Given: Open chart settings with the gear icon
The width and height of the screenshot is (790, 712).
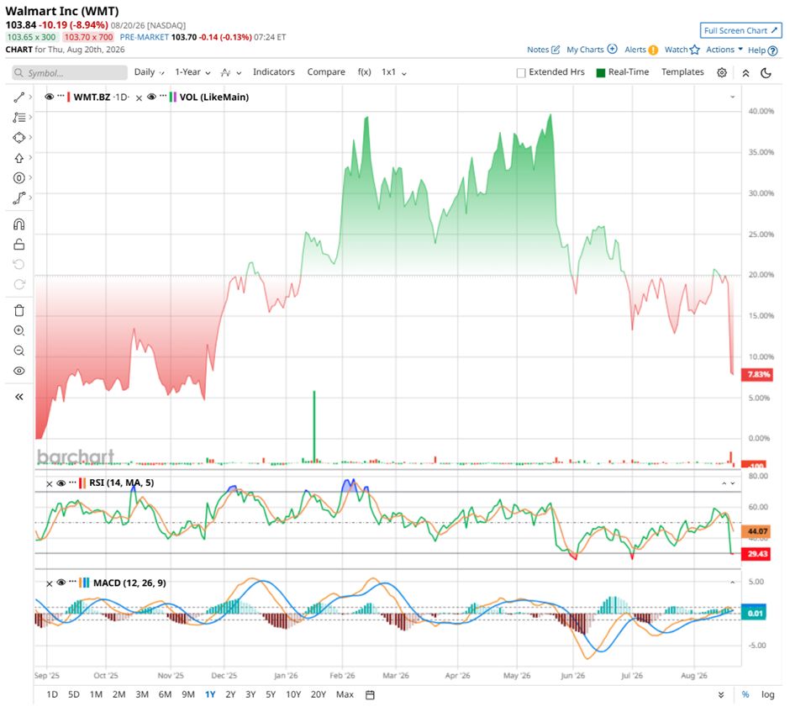Looking at the screenshot, I should tap(721, 72).
